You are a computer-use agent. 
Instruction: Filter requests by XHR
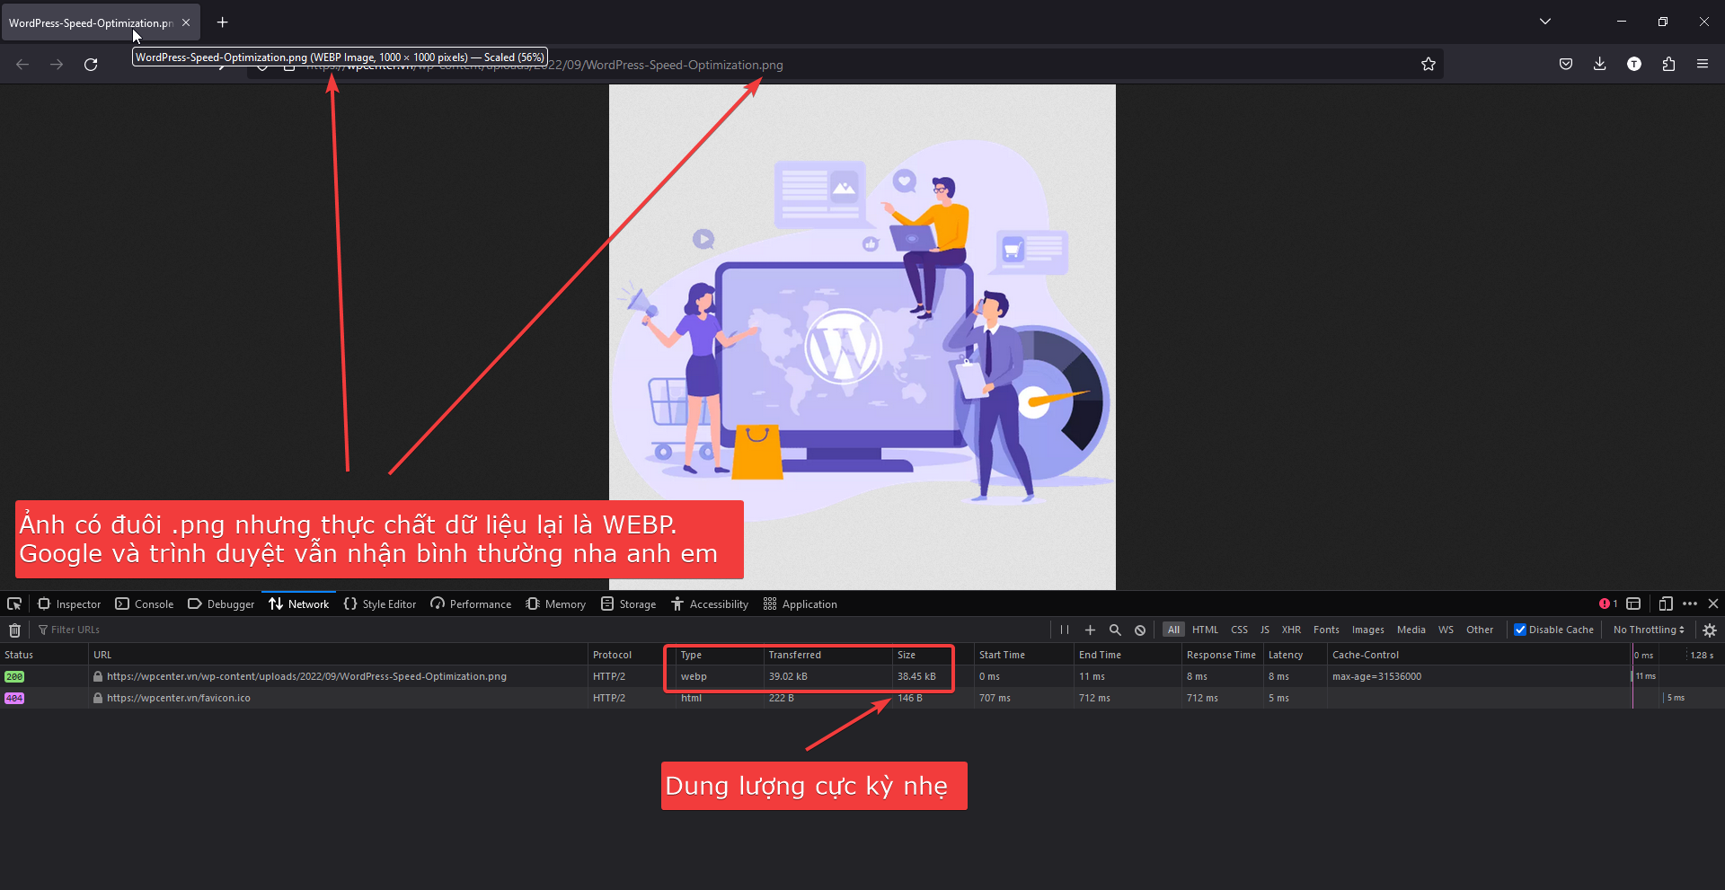click(x=1291, y=630)
